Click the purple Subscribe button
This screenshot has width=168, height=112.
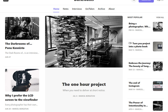pos(146,1)
